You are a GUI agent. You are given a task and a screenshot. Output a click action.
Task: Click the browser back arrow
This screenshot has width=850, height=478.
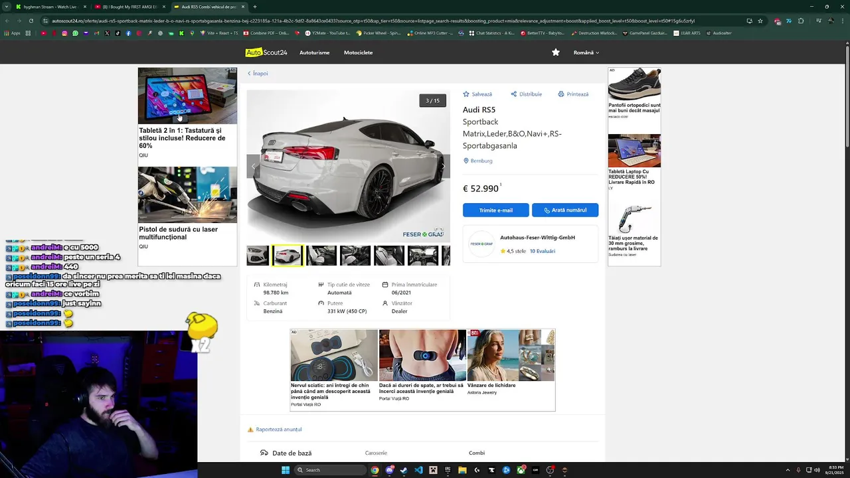click(x=6, y=21)
